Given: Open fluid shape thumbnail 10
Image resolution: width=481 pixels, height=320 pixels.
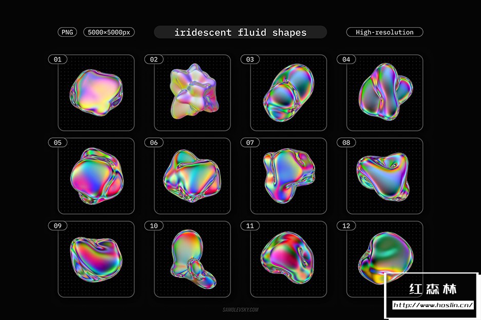Looking at the screenshot, I should [193, 259].
